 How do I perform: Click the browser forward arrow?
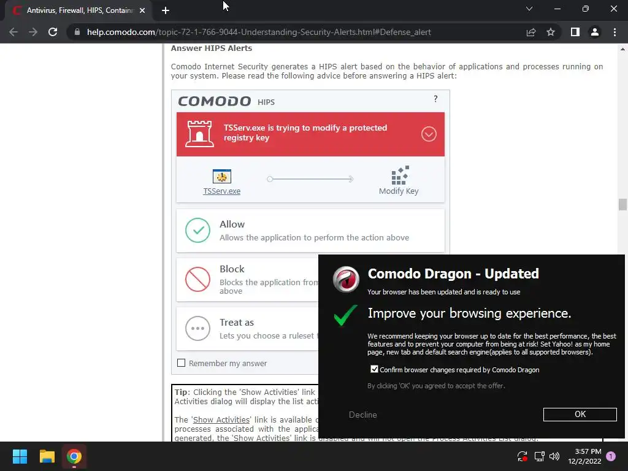(33, 32)
